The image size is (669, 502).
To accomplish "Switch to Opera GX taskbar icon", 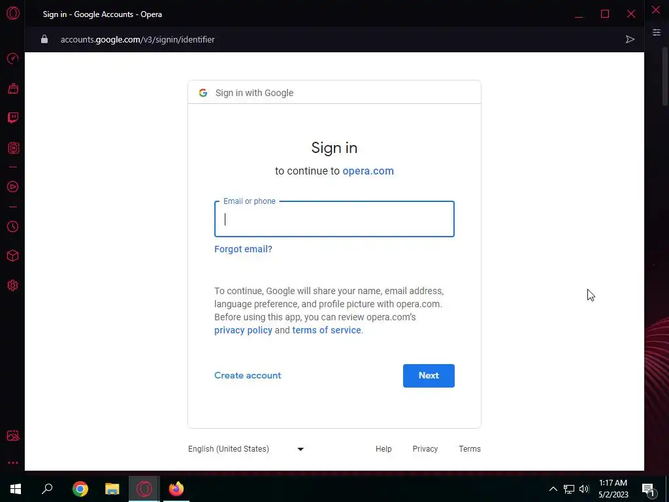I will [x=144, y=489].
